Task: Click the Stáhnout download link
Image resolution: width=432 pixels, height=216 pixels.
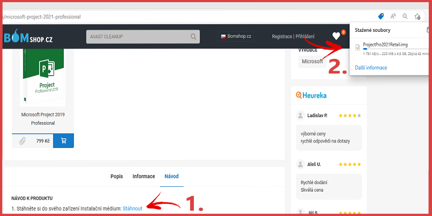Action: coord(132,208)
